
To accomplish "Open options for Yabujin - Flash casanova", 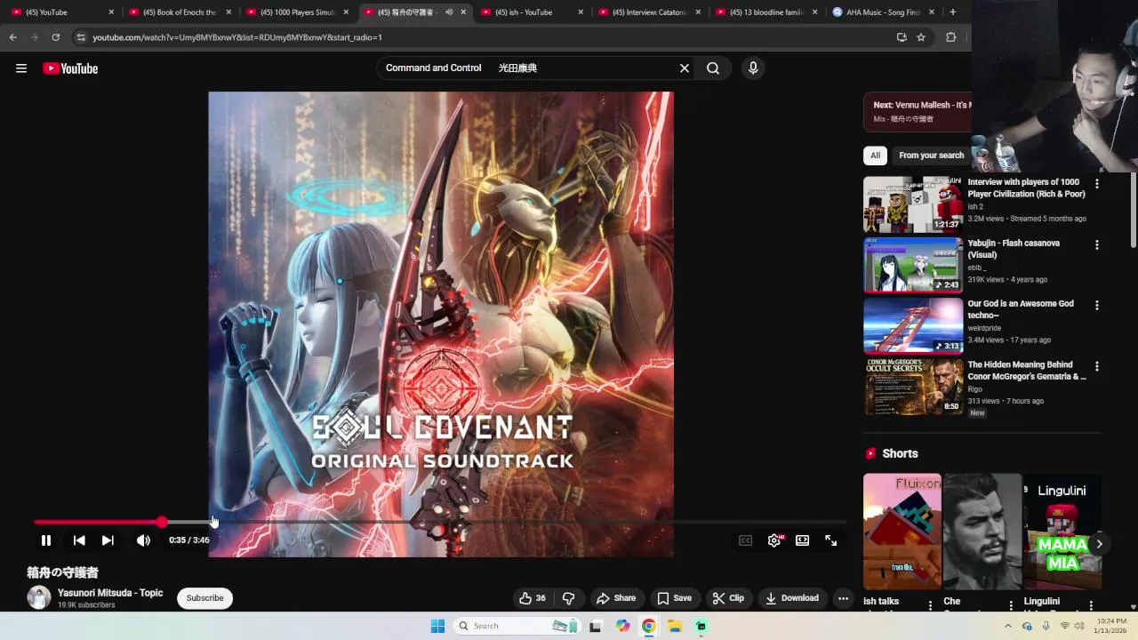I will click(1096, 244).
